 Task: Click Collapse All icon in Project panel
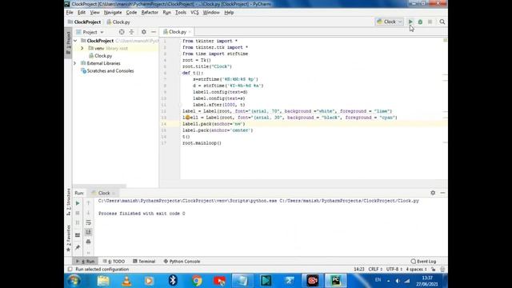(131, 32)
